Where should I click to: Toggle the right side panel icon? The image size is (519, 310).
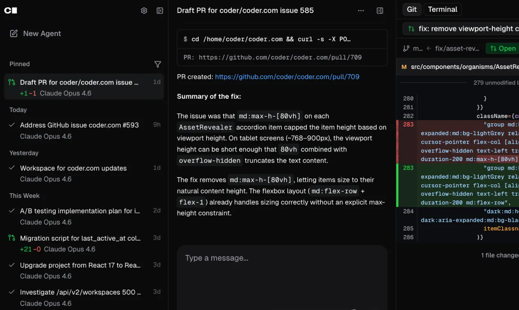380,11
